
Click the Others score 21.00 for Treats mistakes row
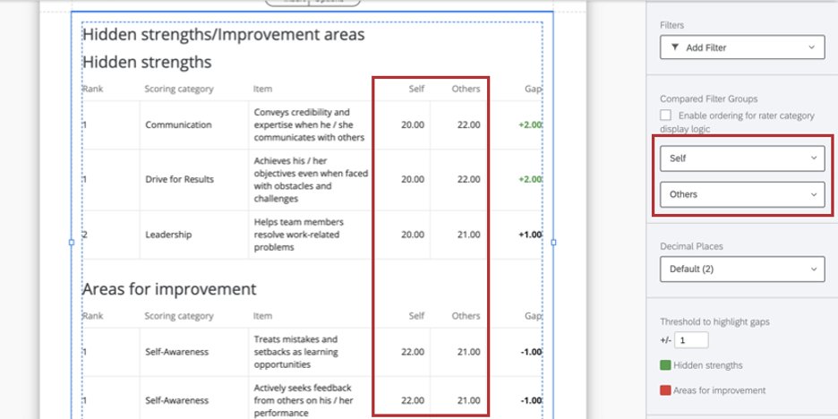point(469,352)
